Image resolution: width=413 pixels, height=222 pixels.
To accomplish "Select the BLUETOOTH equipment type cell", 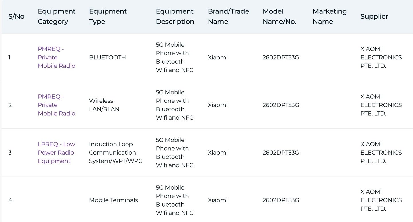I will [107, 57].
